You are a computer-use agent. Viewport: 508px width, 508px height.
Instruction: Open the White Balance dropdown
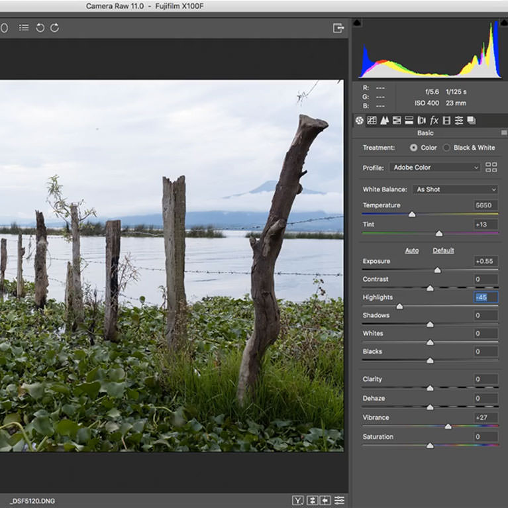454,189
